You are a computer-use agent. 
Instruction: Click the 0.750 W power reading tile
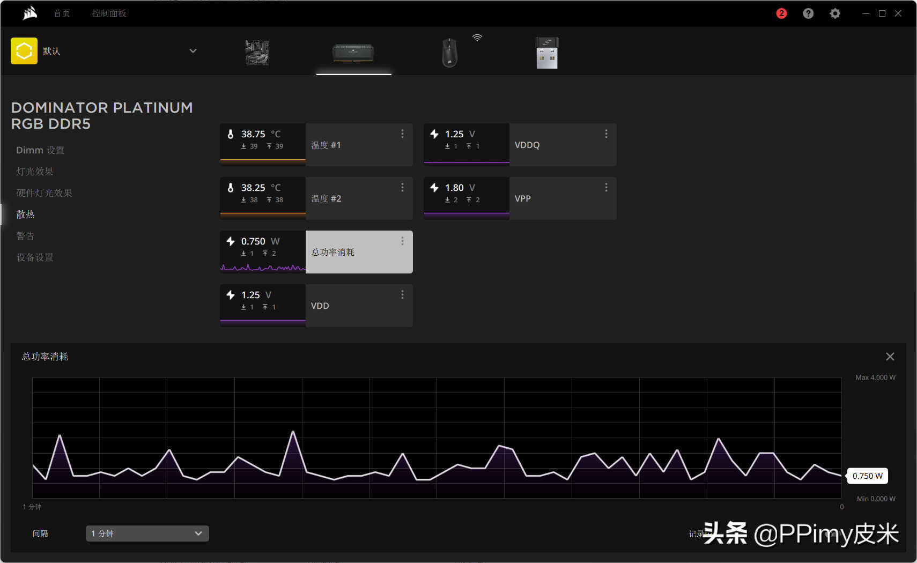[263, 252]
